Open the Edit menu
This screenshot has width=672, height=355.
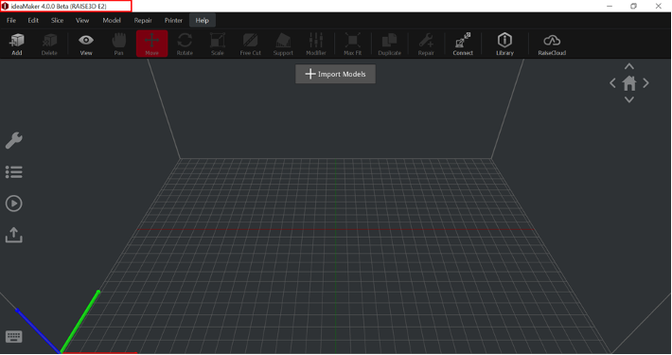[33, 20]
